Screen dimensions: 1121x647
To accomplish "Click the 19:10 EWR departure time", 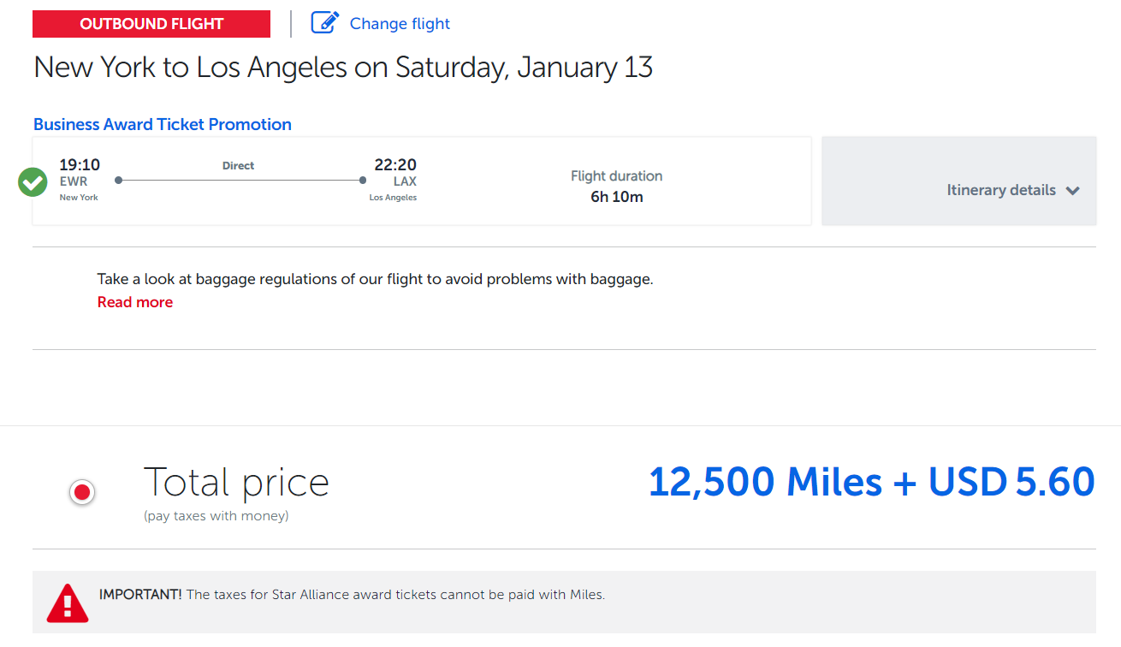I will [x=80, y=165].
